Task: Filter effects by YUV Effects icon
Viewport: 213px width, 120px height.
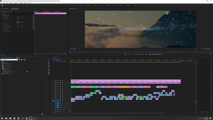Action: (x=24, y=60)
